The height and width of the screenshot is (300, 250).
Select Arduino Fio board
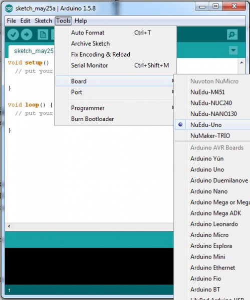click(212, 278)
